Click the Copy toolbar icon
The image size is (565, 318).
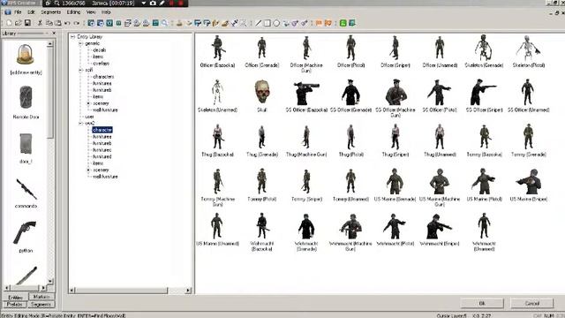coord(49,23)
